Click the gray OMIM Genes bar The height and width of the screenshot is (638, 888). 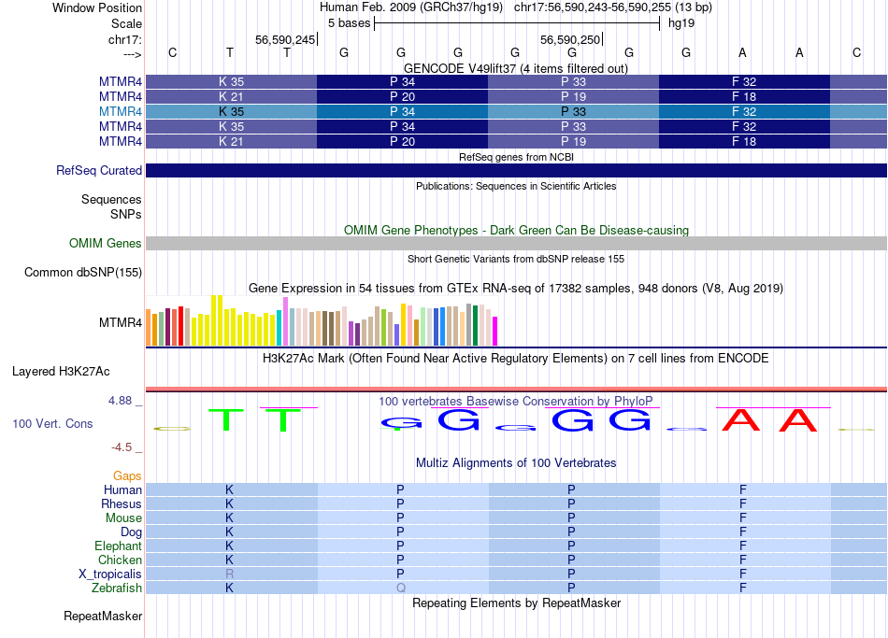[x=516, y=244]
